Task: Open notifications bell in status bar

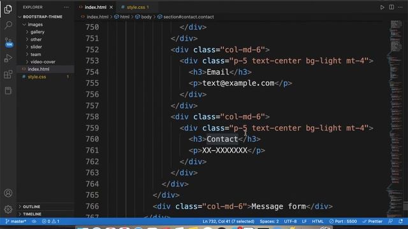Action: [x=401, y=221]
